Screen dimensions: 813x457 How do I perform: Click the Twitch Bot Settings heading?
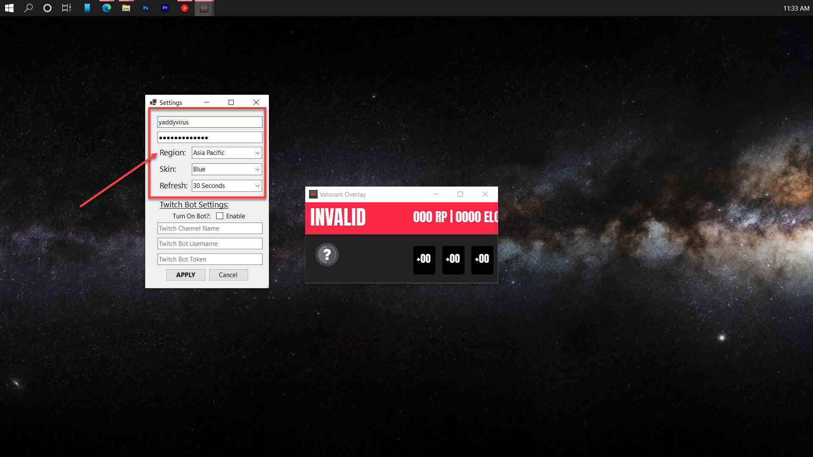point(194,205)
